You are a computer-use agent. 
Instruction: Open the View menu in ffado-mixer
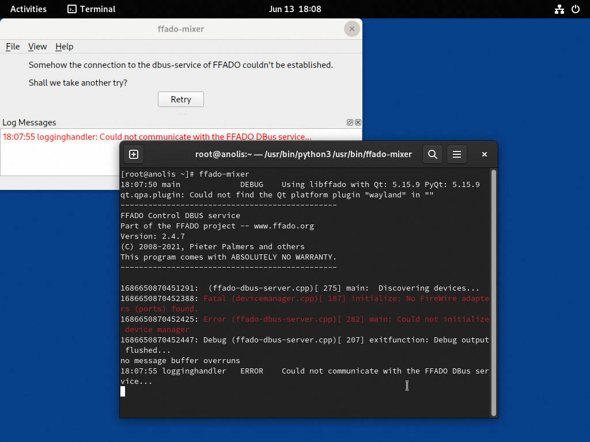pyautogui.click(x=37, y=47)
